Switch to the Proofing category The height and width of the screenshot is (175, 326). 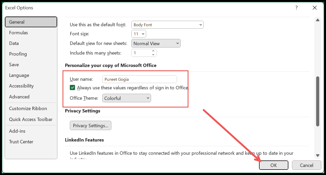point(18,54)
